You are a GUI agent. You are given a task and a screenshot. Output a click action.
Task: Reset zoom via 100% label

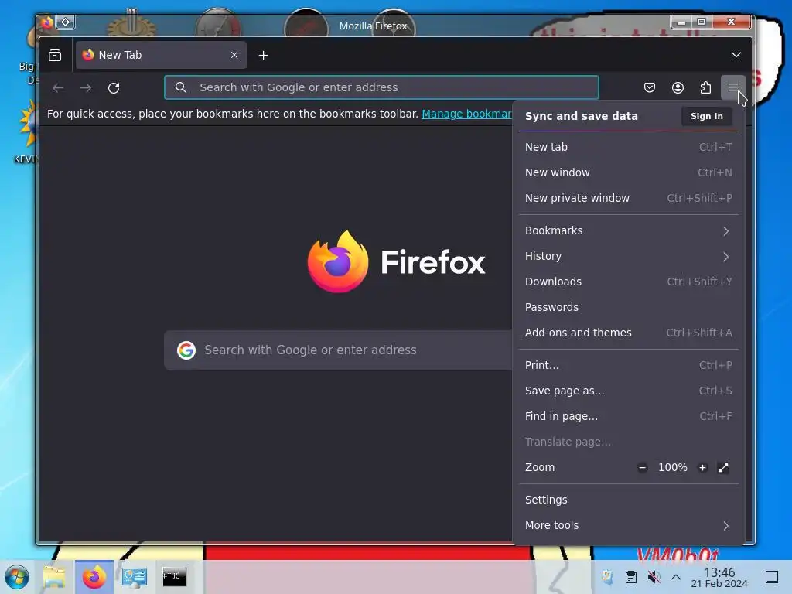tap(672, 468)
